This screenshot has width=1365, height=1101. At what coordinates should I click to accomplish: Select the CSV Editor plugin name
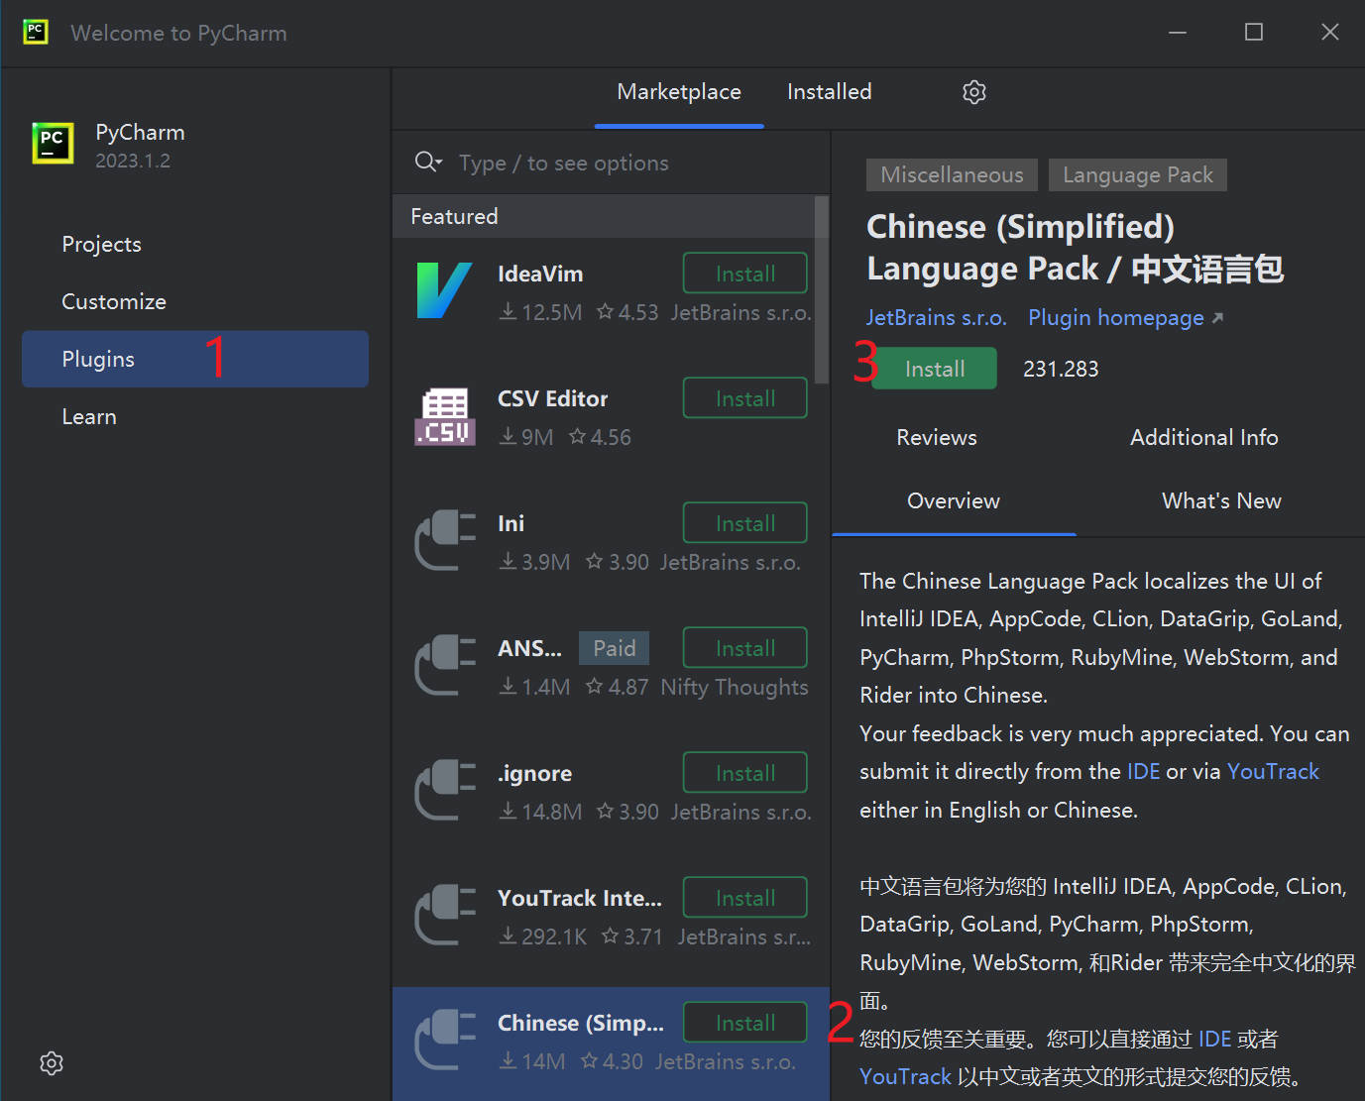coord(552,398)
